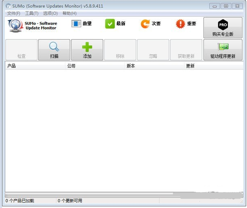Screen dimensions: 247x208
Task: Open 驱动程序更新 driver update
Action: click(x=223, y=50)
